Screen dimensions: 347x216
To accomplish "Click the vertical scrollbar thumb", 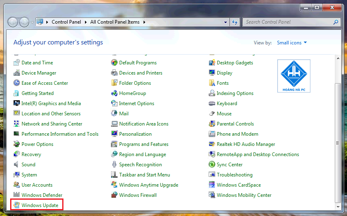I will pos(338,143).
